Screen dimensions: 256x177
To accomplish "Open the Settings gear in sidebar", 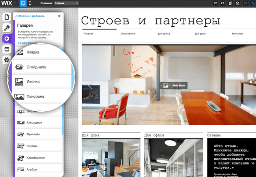I will pos(7,60).
